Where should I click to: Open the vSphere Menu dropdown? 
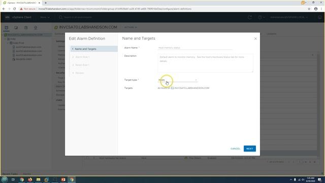coord(45,17)
